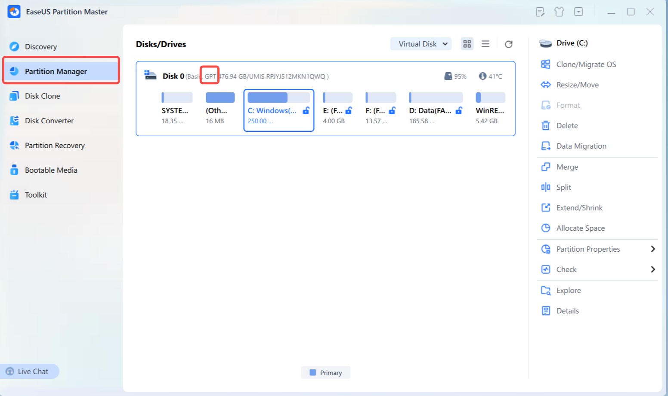Click the Check icon
The width and height of the screenshot is (668, 396).
pos(546,269)
